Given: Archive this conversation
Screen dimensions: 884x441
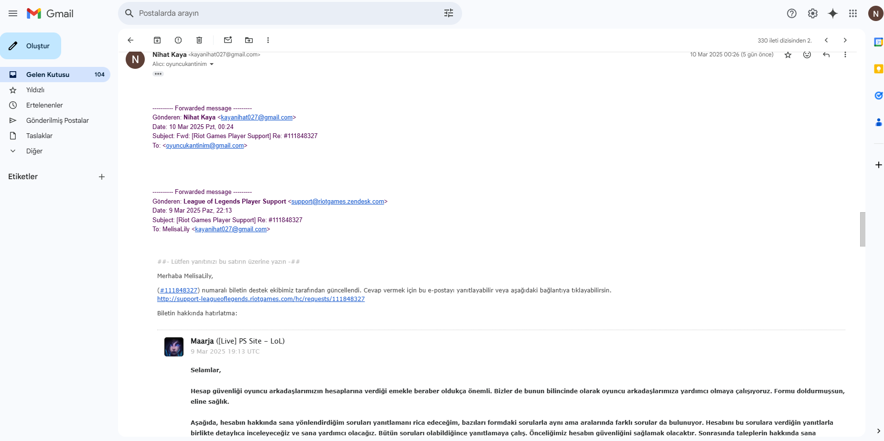Looking at the screenshot, I should point(157,40).
